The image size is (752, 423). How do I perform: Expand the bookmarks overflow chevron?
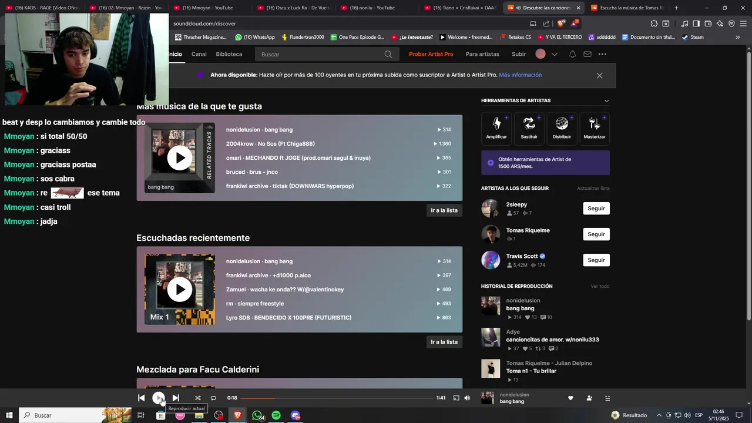(738, 37)
